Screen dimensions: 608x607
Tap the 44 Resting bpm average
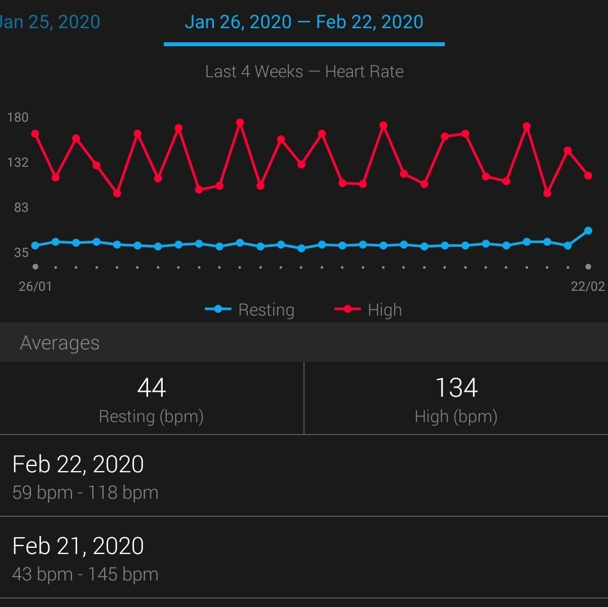tap(151, 398)
